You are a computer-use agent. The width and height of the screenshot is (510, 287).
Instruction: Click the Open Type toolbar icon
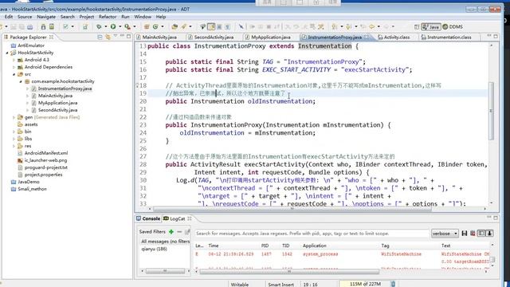tap(175, 26)
